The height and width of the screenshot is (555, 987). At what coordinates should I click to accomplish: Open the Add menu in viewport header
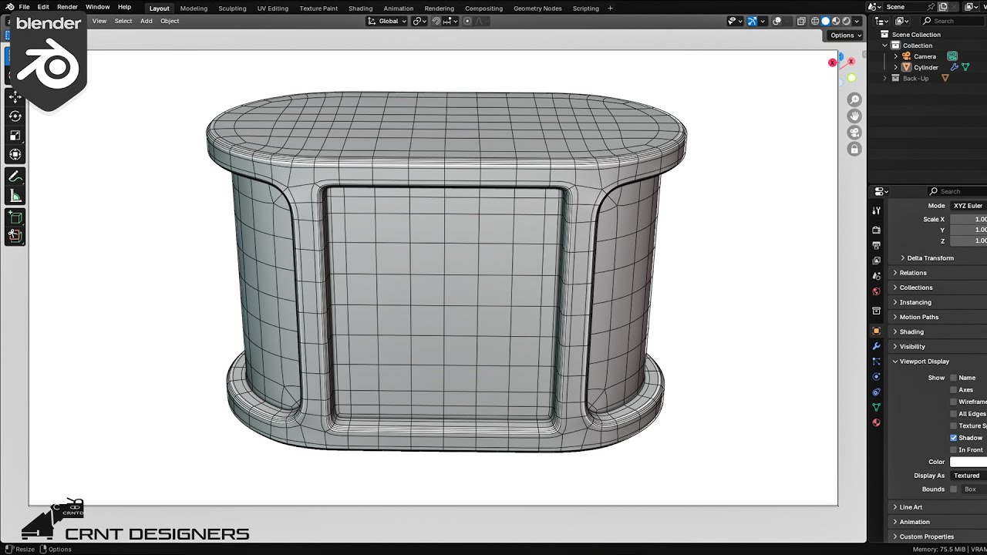click(x=146, y=21)
